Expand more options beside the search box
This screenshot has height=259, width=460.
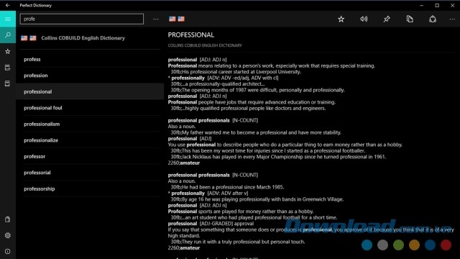click(156, 19)
